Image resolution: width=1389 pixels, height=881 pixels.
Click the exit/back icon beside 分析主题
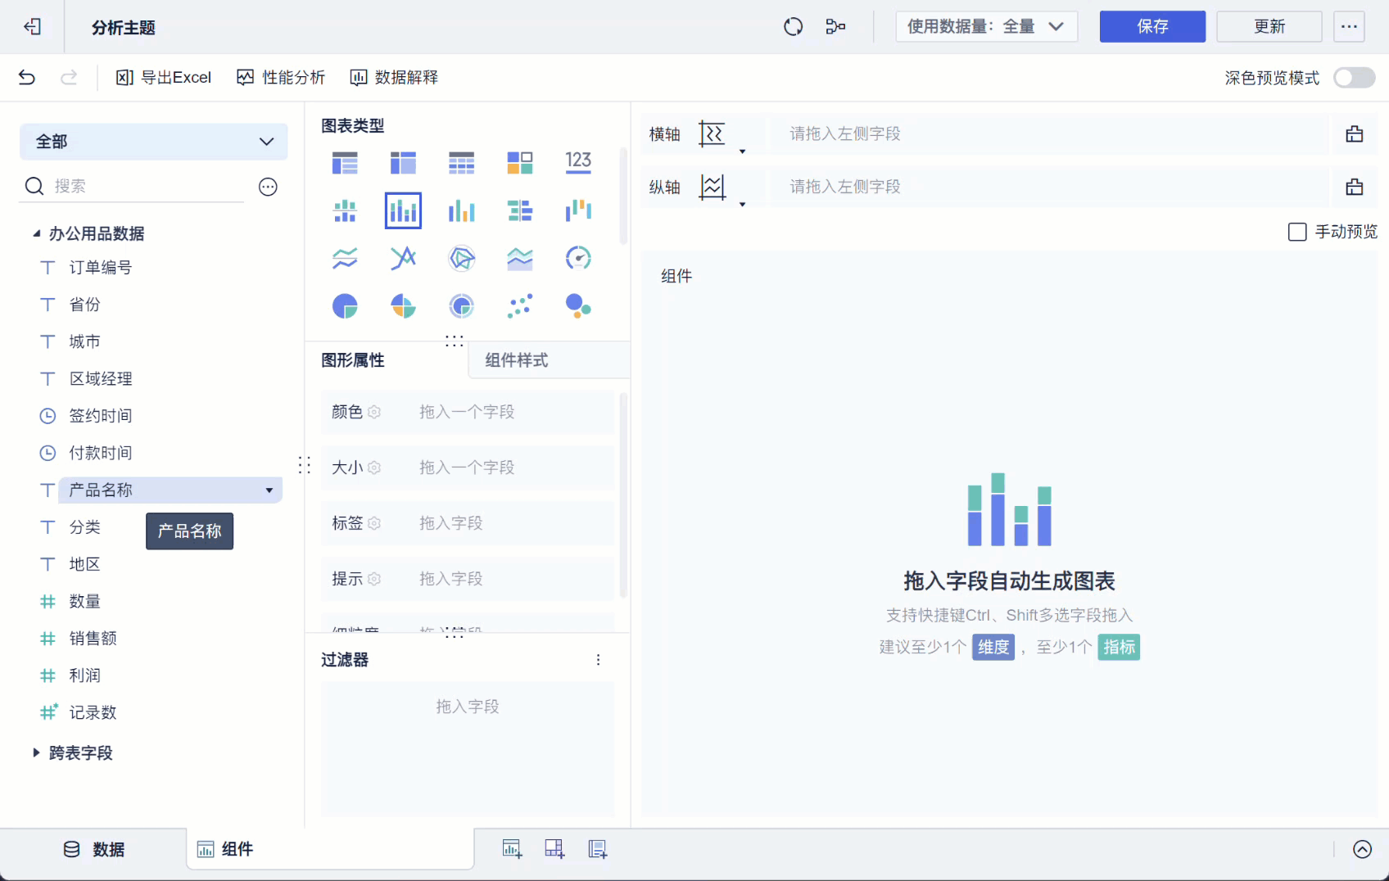tap(32, 27)
